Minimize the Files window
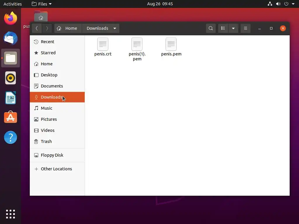Viewport: 299px width, 224px height. (260, 28)
